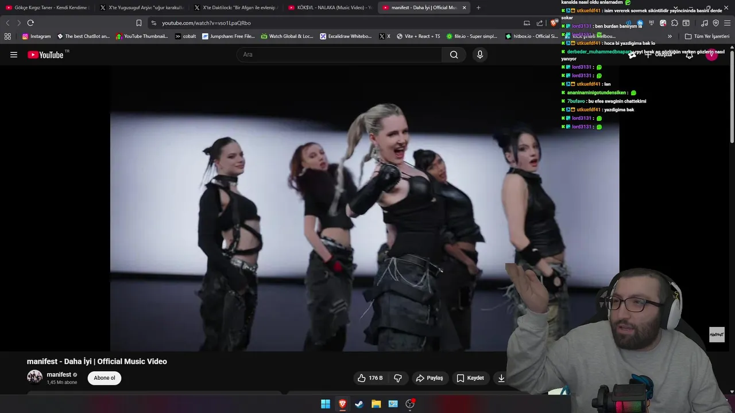
Task: Start voice search with microphone icon
Action: tap(480, 54)
